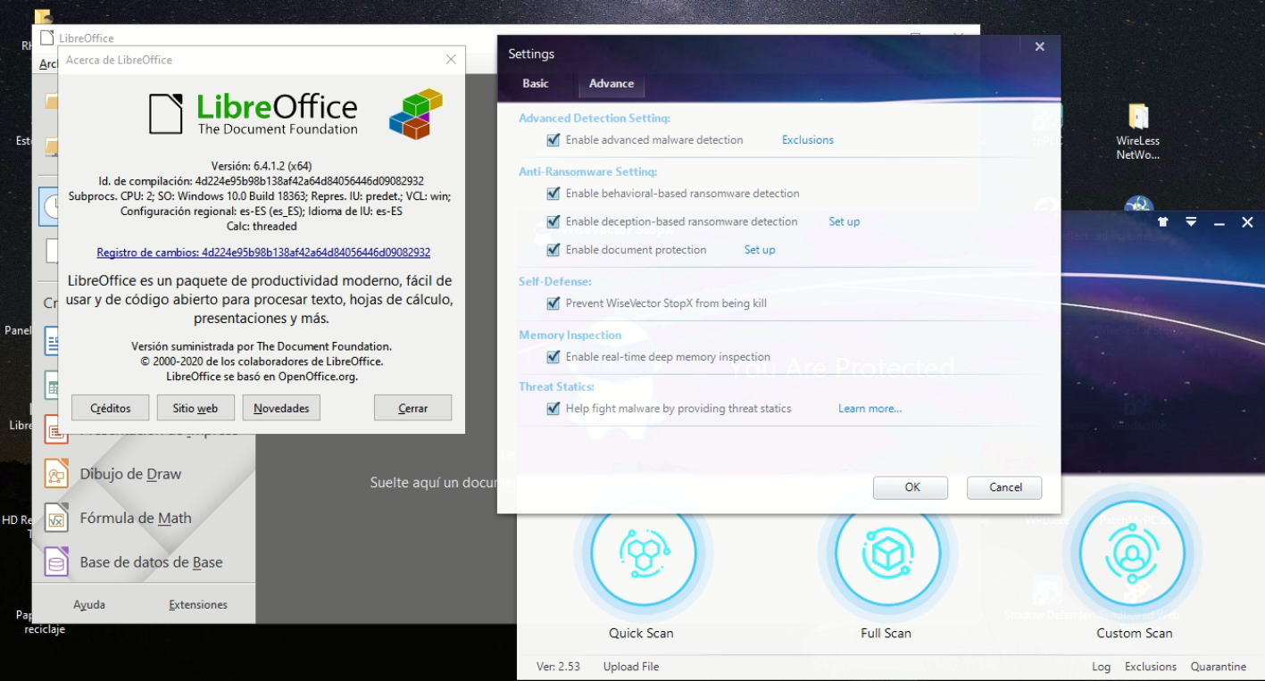Click the "Id. de compilación" line
Image resolution: width=1265 pixels, height=681 pixels.
(262, 181)
